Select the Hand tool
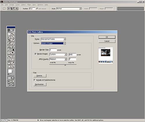This screenshot has width=145, height=122. pyautogui.click(x=9, y=66)
